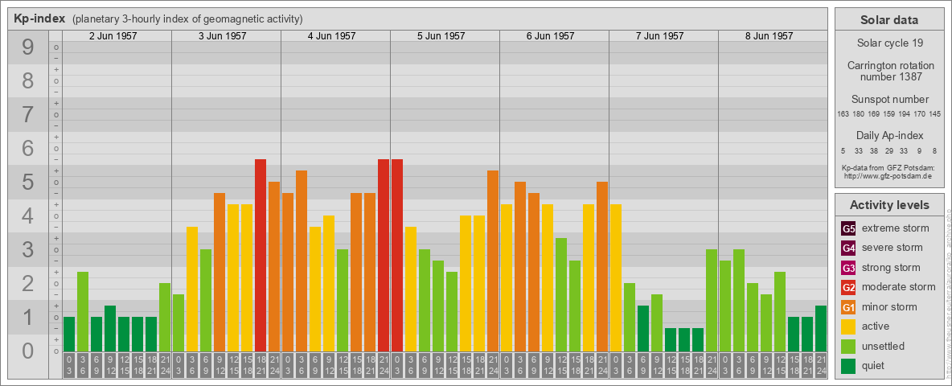The height and width of the screenshot is (386, 952).
Task: Select the 21-24 hour label under 8 Jun
Action: click(821, 366)
